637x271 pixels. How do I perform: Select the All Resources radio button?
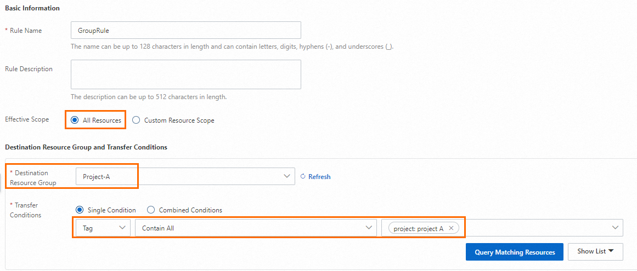(75, 120)
